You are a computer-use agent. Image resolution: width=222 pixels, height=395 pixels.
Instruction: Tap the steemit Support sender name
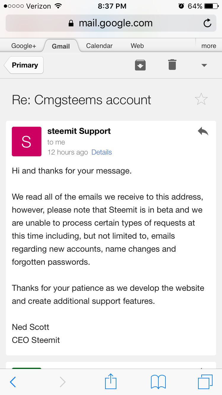pos(79,131)
